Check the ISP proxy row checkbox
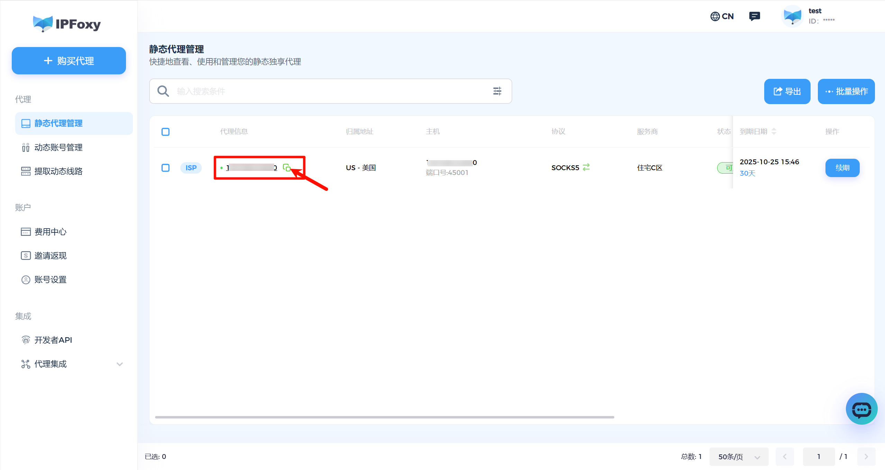Viewport: 885px width, 470px height. [165, 168]
